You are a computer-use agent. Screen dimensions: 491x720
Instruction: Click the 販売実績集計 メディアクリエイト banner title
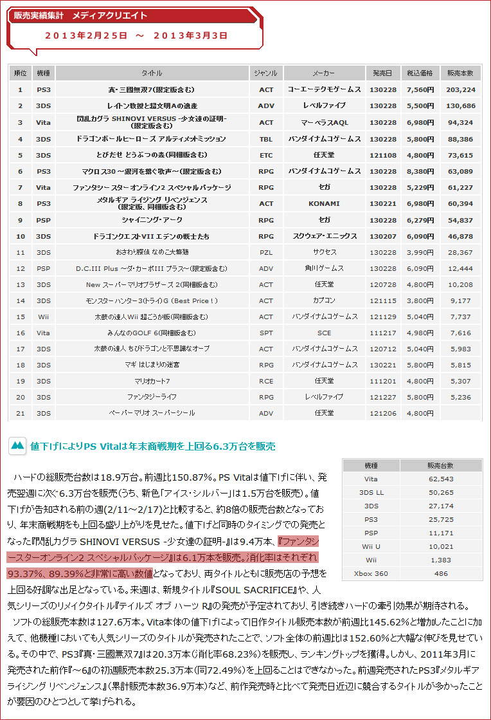(80, 15)
